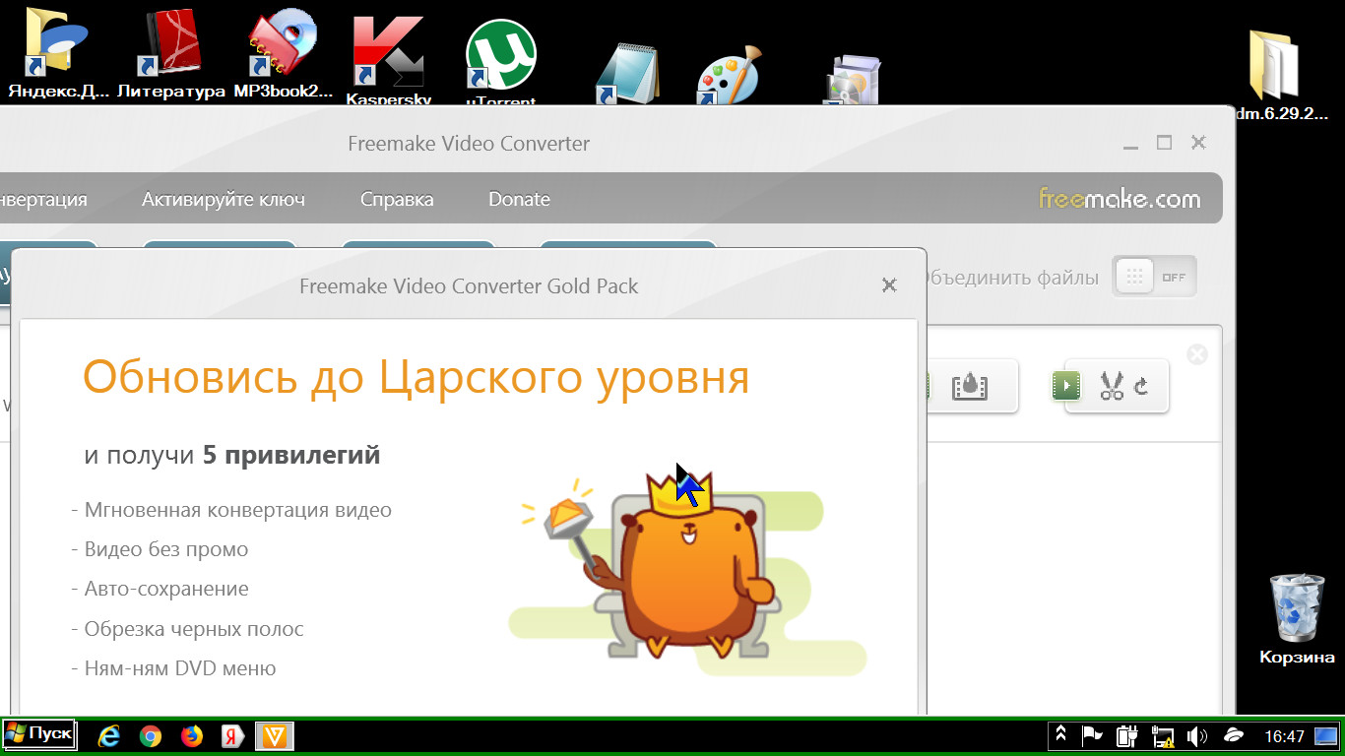
Task: Click the heading Обновись до Царского уровня
Action: 416,377
